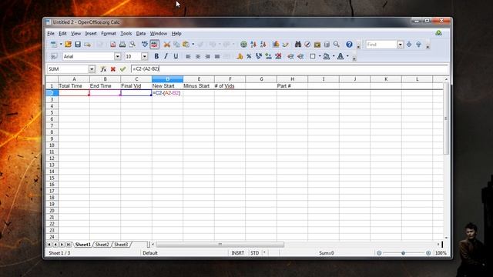Toggle the Show Draw Functions icon
Image resolution: width=493 pixels, height=277 pixels.
pyautogui.click(x=286, y=45)
